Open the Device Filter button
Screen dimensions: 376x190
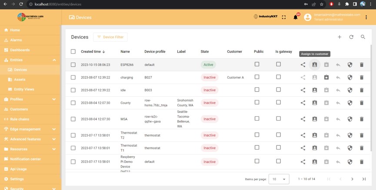(110, 37)
